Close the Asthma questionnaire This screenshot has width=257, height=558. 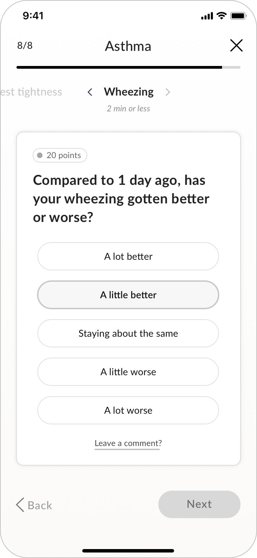point(236,45)
